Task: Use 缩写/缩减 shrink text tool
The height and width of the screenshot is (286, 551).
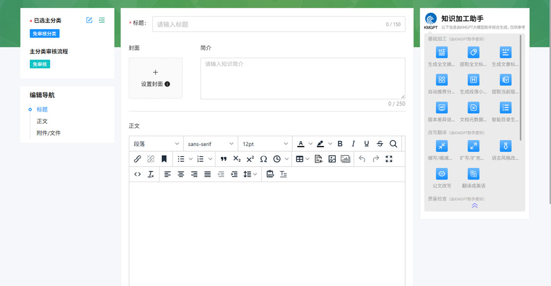Action: 441,150
